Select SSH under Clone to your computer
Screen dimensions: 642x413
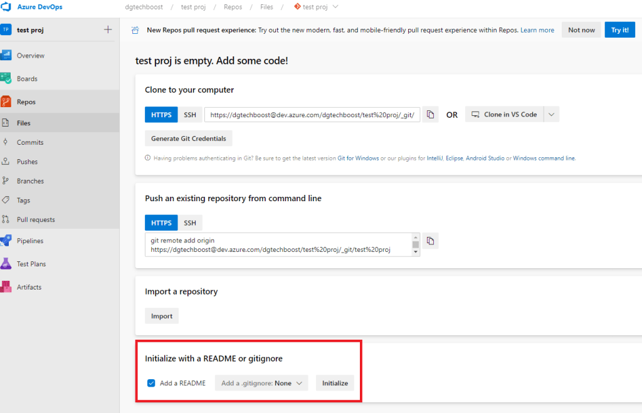189,115
